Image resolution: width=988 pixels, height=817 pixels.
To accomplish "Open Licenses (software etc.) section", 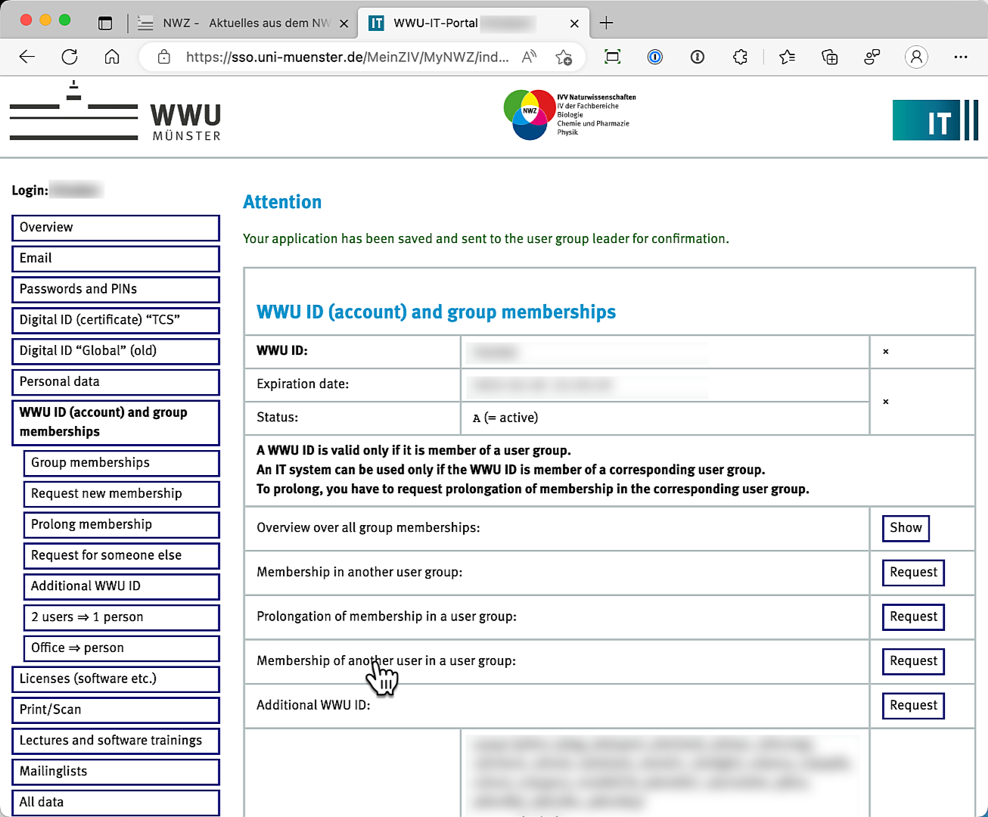I will pyautogui.click(x=116, y=679).
